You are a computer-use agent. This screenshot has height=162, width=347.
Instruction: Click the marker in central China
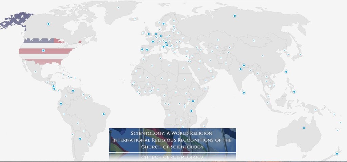point(263,56)
